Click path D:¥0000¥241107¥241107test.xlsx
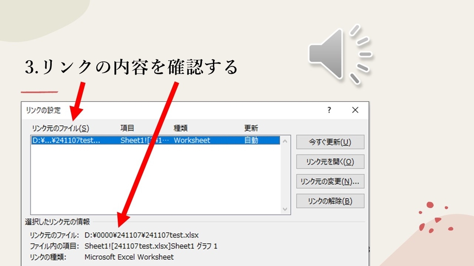Screen dimensions: 474x266 click(141, 235)
